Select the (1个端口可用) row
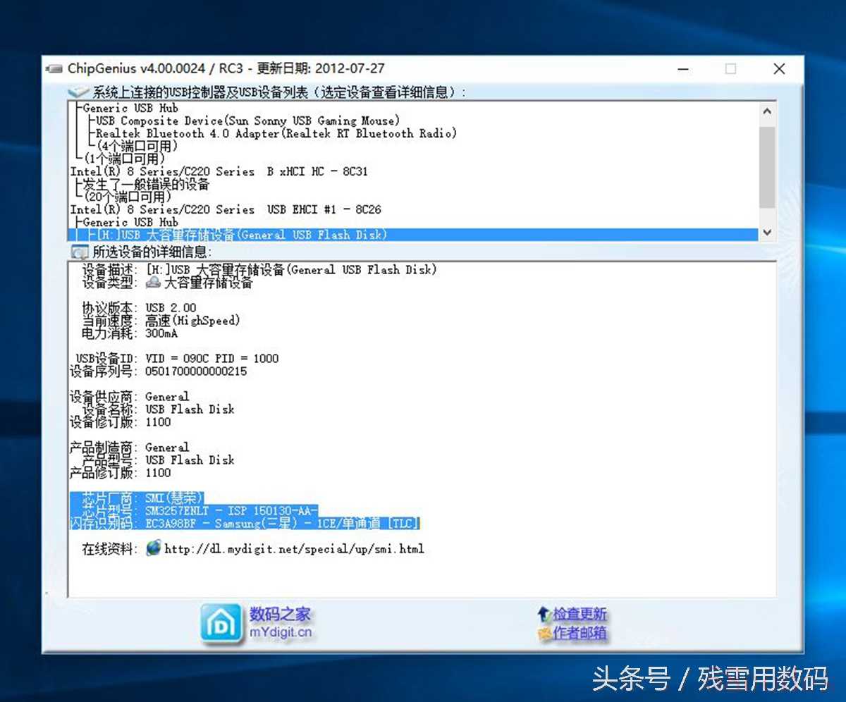The image size is (846, 702). pyautogui.click(x=124, y=159)
